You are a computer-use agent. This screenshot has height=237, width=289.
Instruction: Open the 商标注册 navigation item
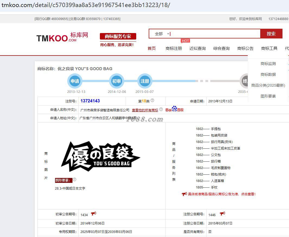[x=174, y=48]
